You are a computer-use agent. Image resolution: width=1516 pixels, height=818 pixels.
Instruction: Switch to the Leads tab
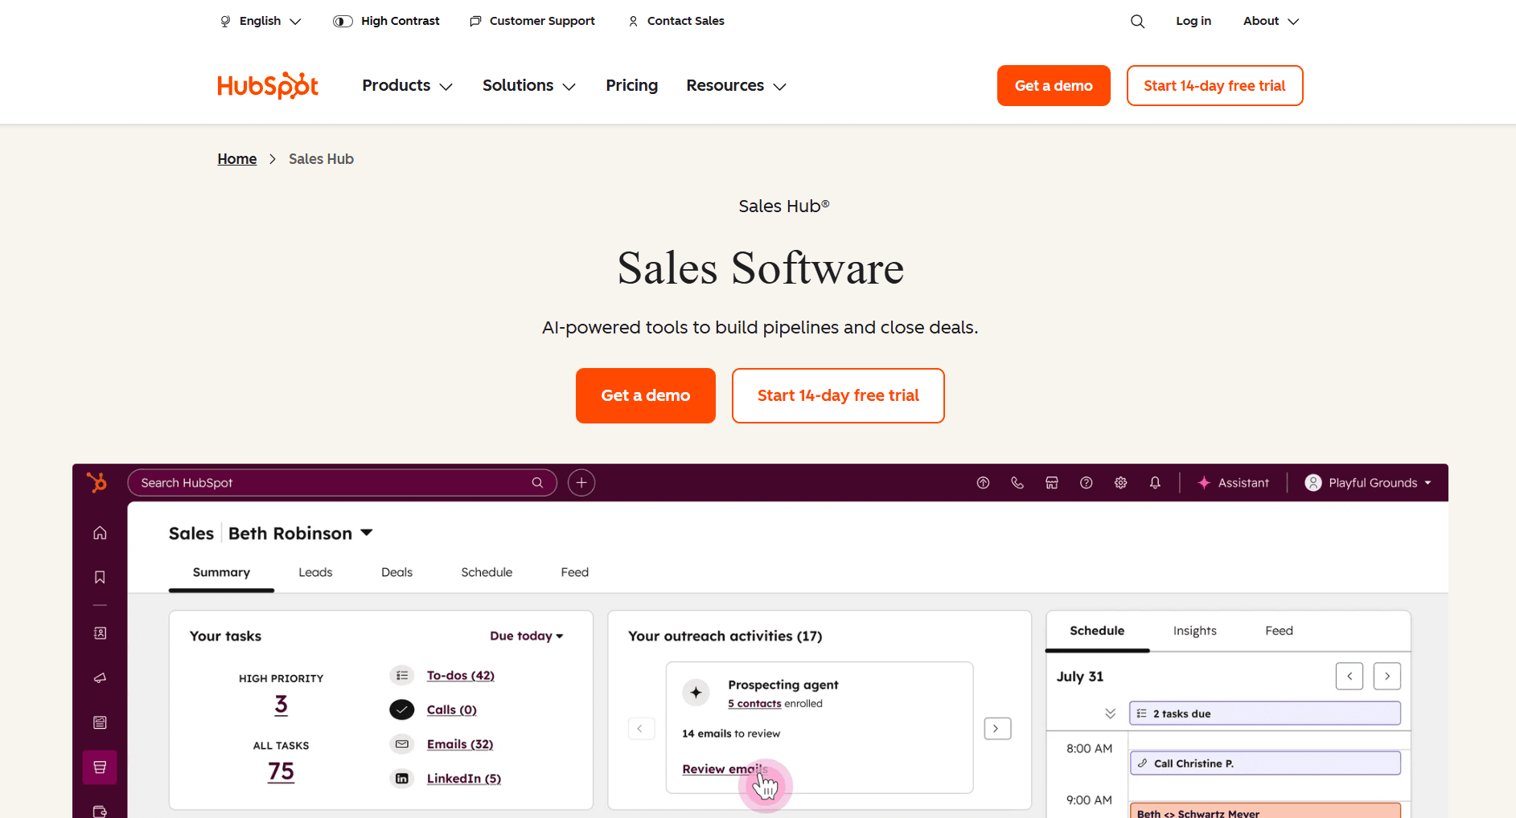[x=315, y=572]
